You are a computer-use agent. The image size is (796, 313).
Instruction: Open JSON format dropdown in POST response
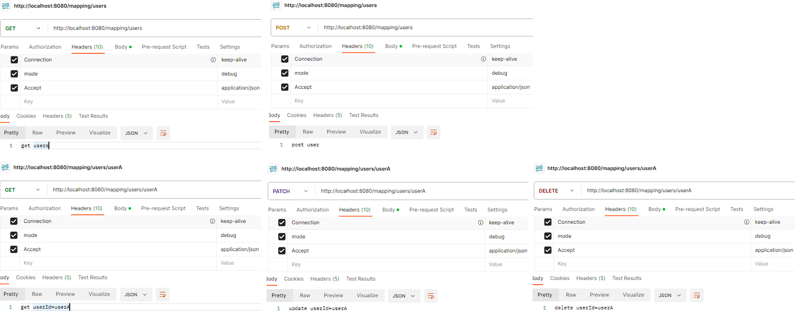407,133
